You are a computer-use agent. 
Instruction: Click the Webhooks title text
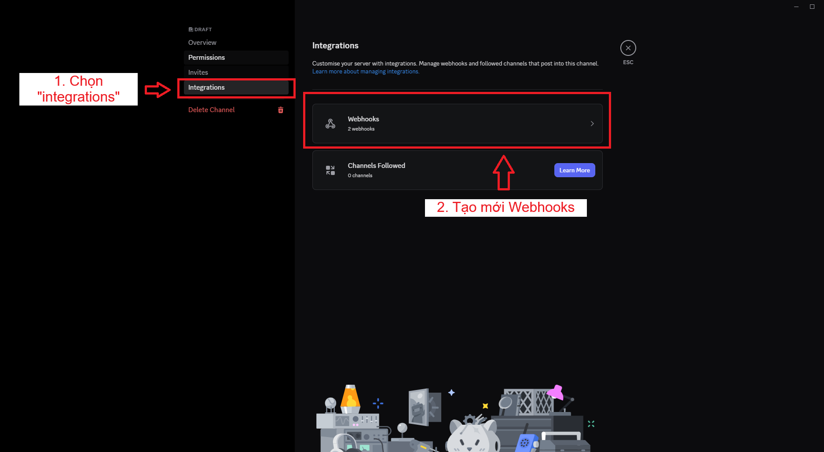click(x=363, y=119)
